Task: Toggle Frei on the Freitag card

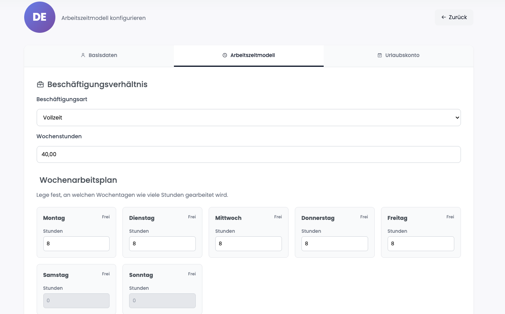Action: 450,217
